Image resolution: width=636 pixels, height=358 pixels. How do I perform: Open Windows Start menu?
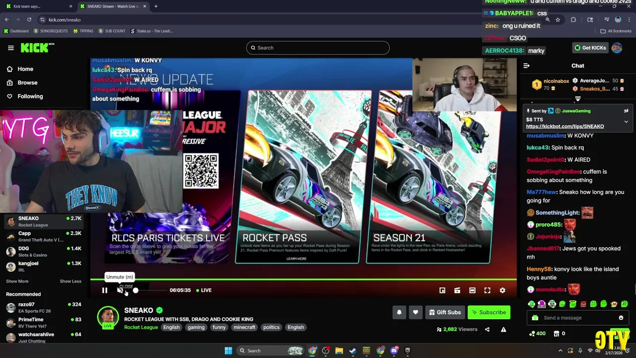[x=228, y=351]
